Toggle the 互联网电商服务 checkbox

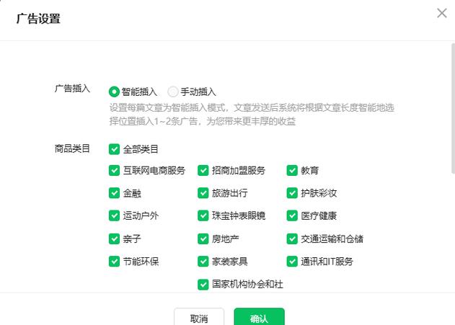114,171
